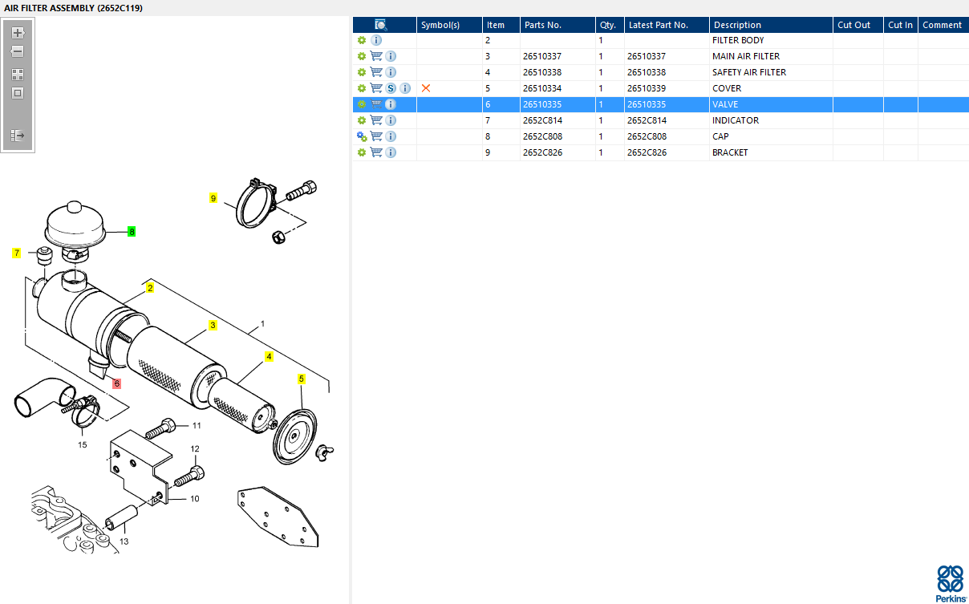The image size is (969, 604).
Task: Sort by Symbol(s) column header
Action: coord(449,25)
